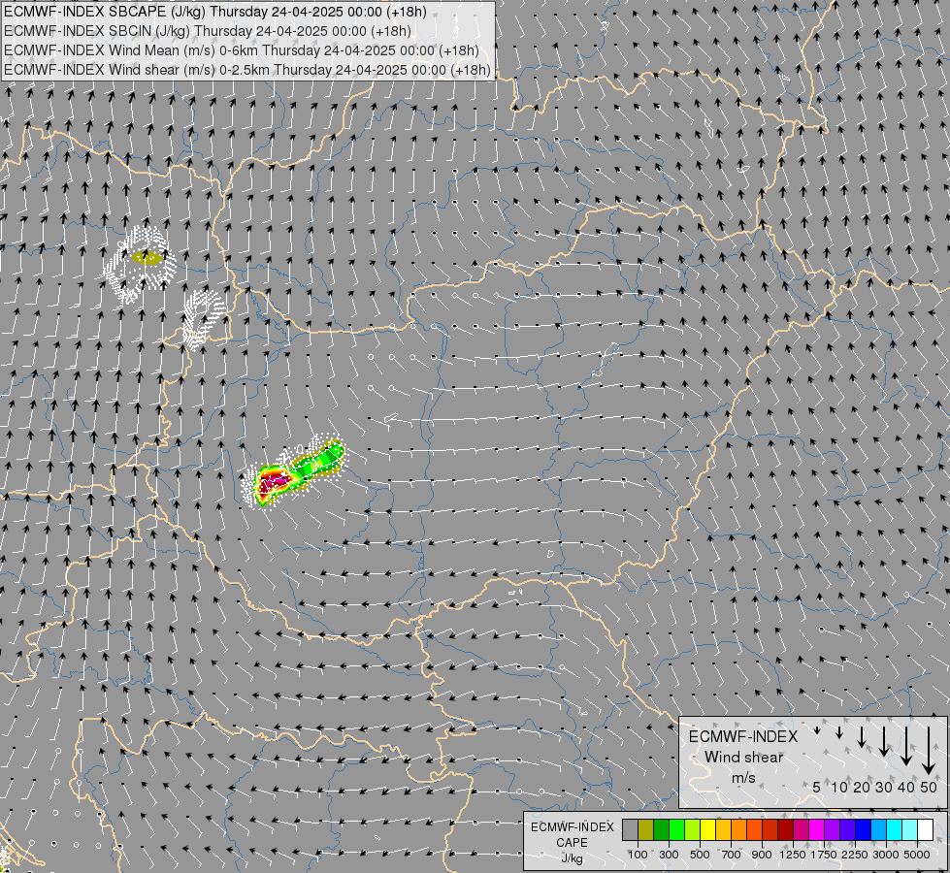Click the 50 m/s wind shear legend arrow
Viewport: 950px width, 873px height.
point(929,751)
